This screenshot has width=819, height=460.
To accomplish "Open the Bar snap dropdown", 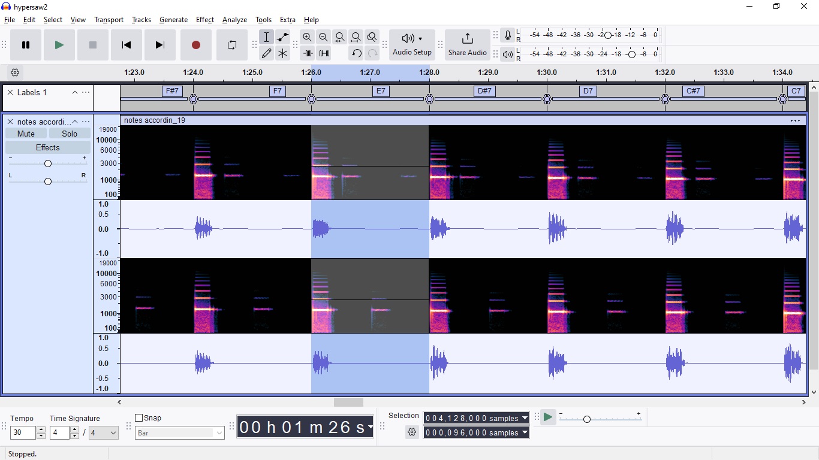I will coord(180,433).
